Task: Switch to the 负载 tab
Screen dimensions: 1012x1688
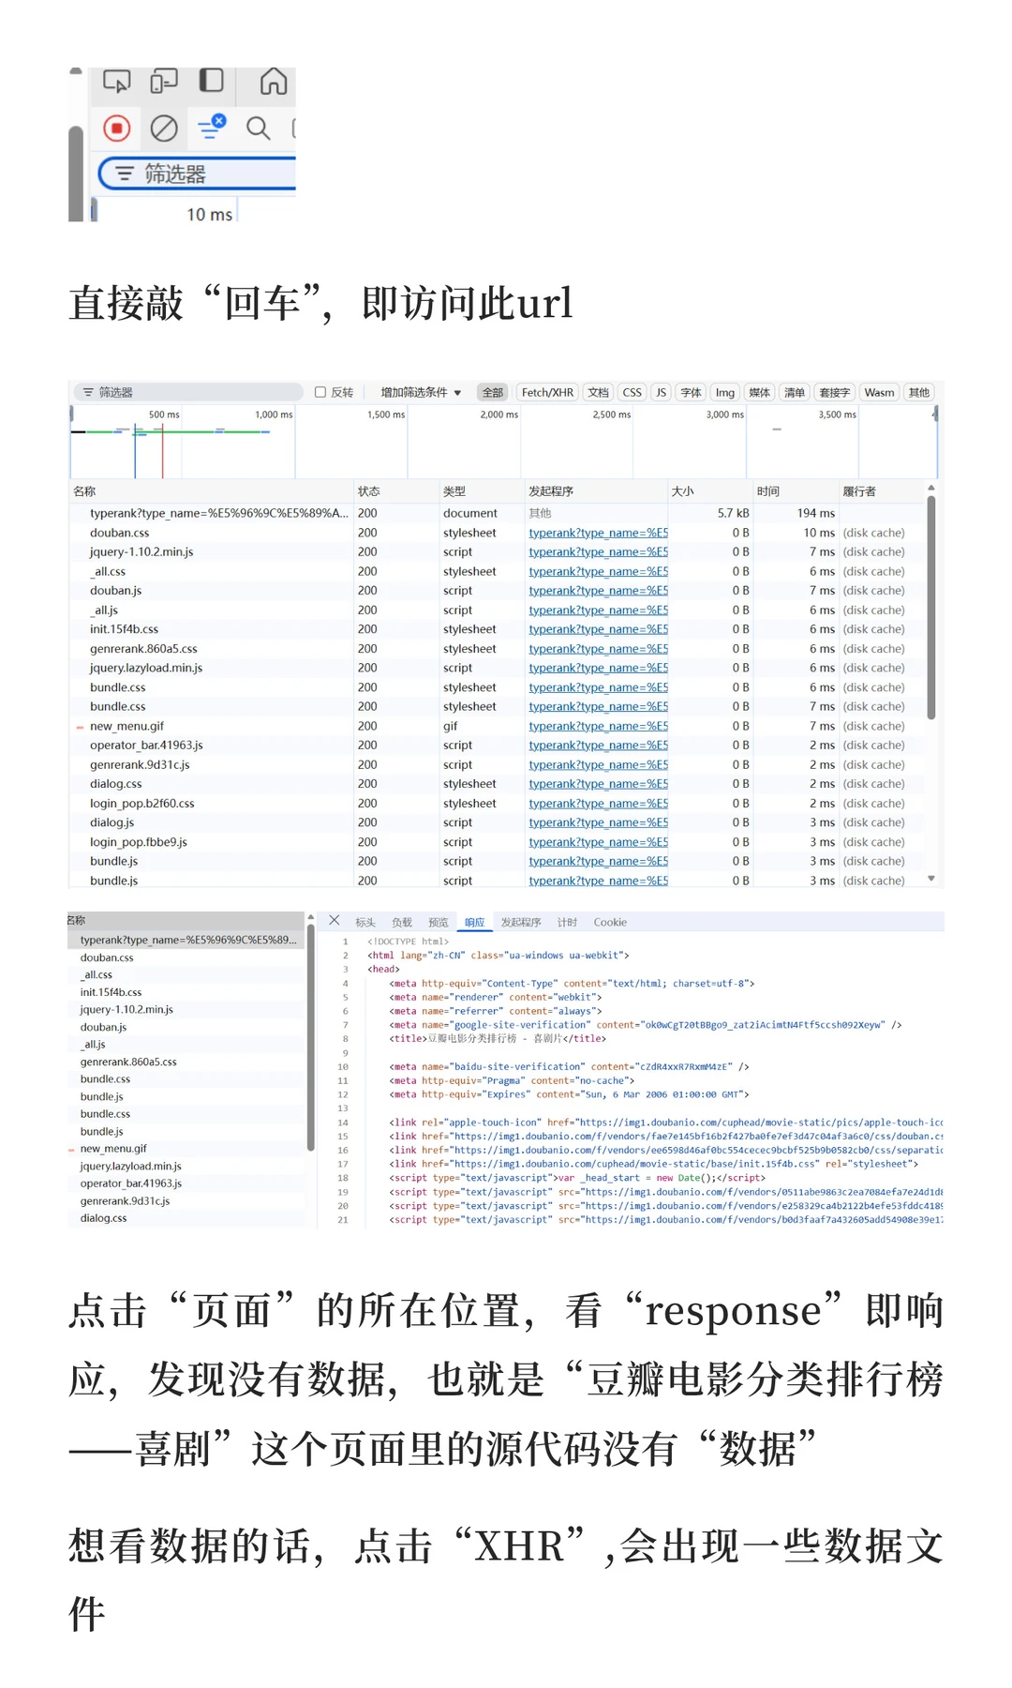Action: click(402, 922)
